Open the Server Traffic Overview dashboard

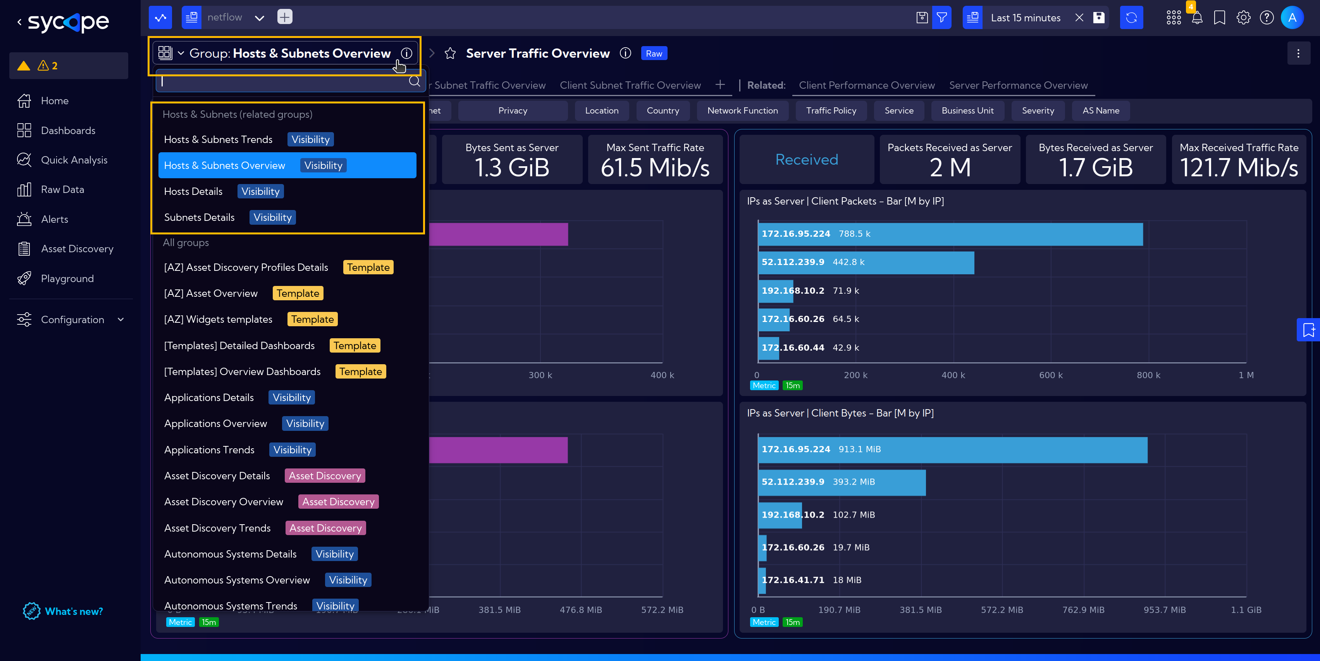coord(538,53)
